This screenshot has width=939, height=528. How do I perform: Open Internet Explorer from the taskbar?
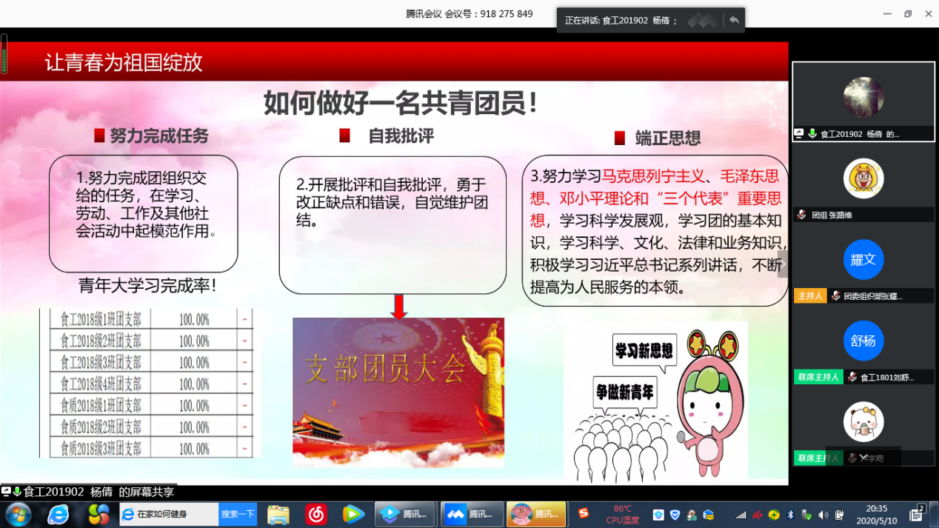coord(58,514)
